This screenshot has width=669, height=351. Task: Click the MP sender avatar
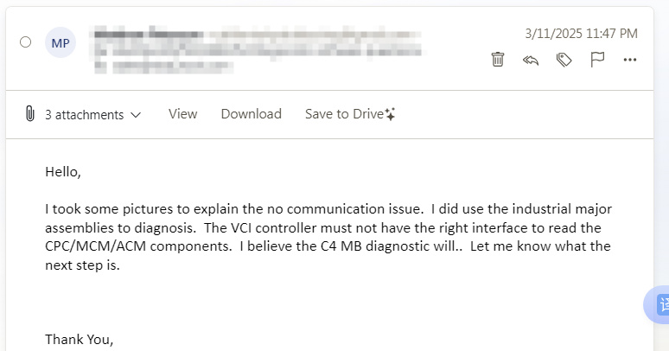(x=61, y=42)
